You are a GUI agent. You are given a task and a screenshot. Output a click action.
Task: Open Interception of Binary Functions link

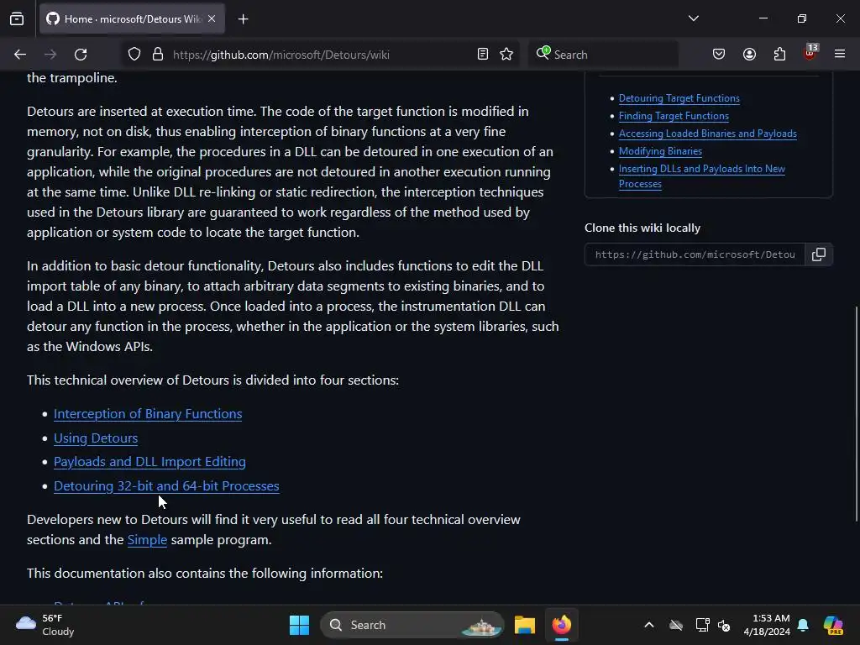tap(148, 413)
